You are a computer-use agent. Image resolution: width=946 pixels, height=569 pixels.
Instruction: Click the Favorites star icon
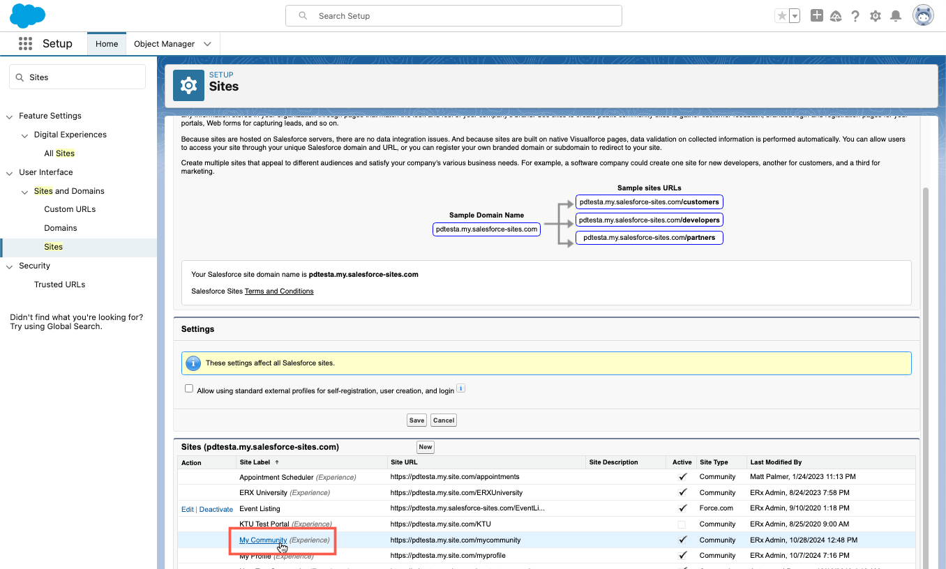click(781, 16)
